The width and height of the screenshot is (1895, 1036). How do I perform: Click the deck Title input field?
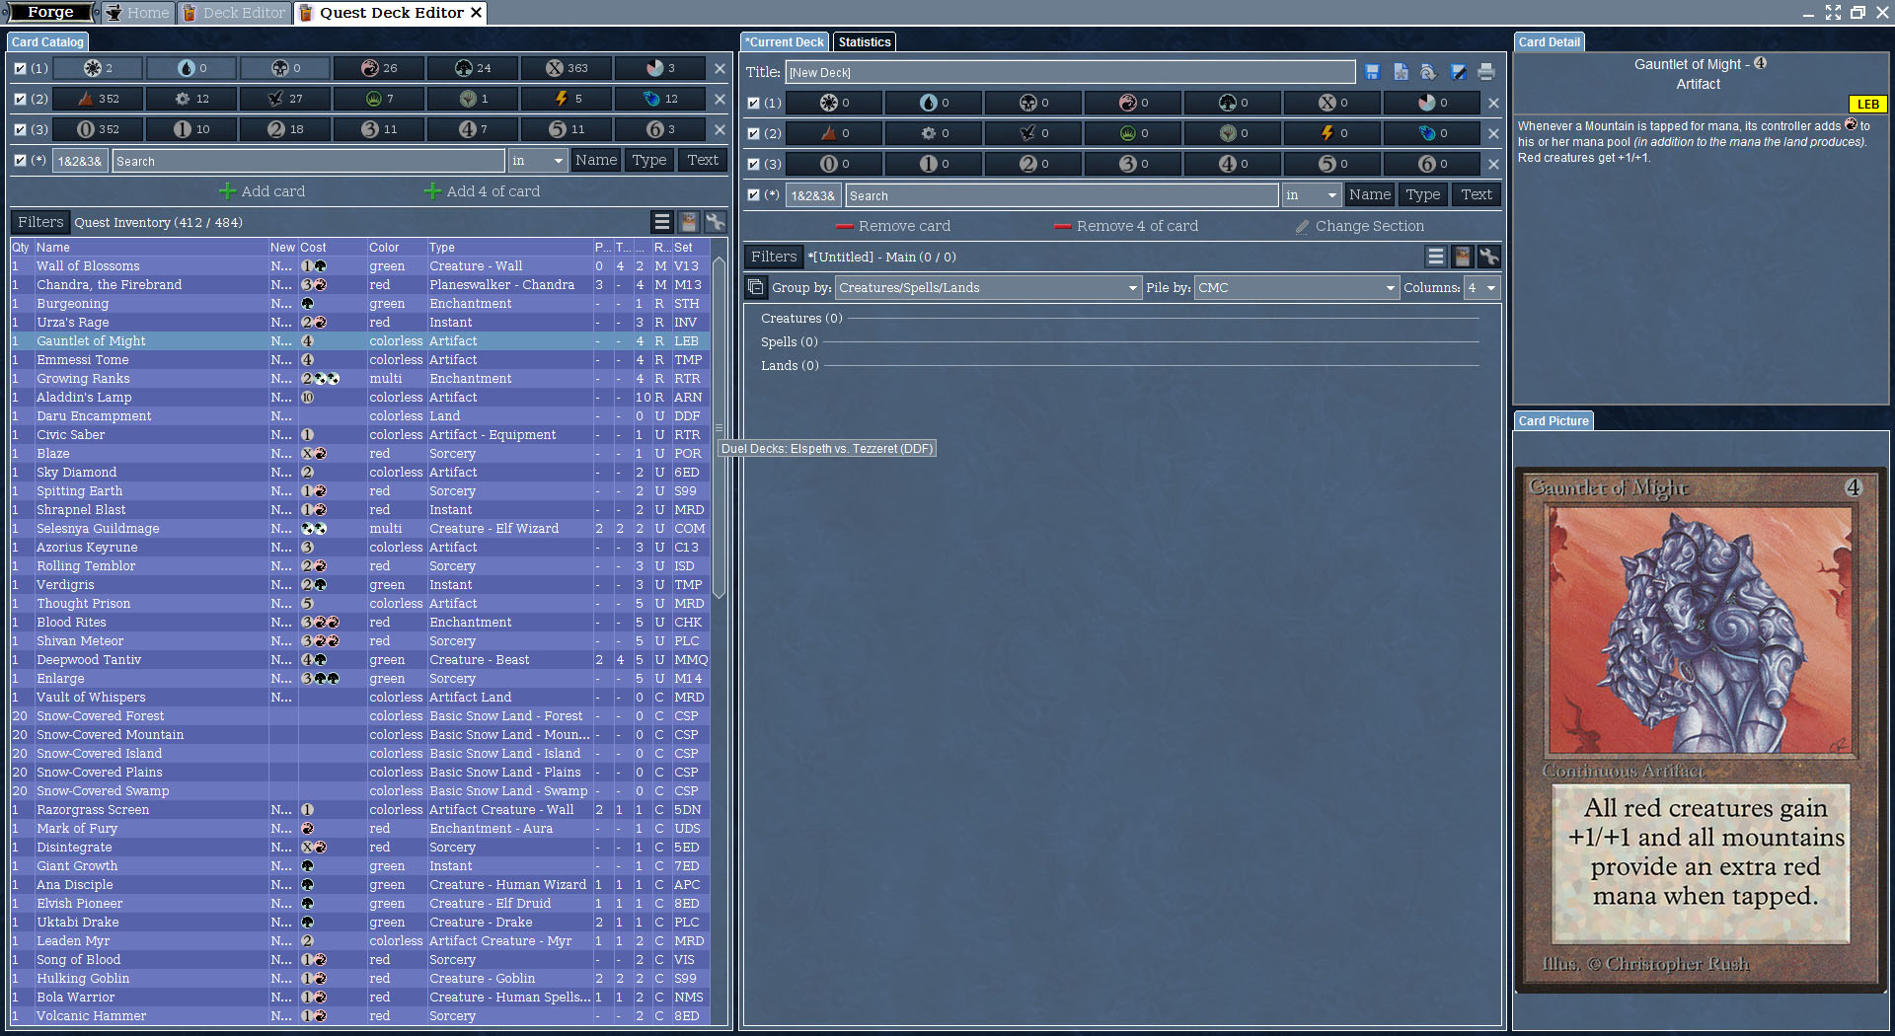1070,72
